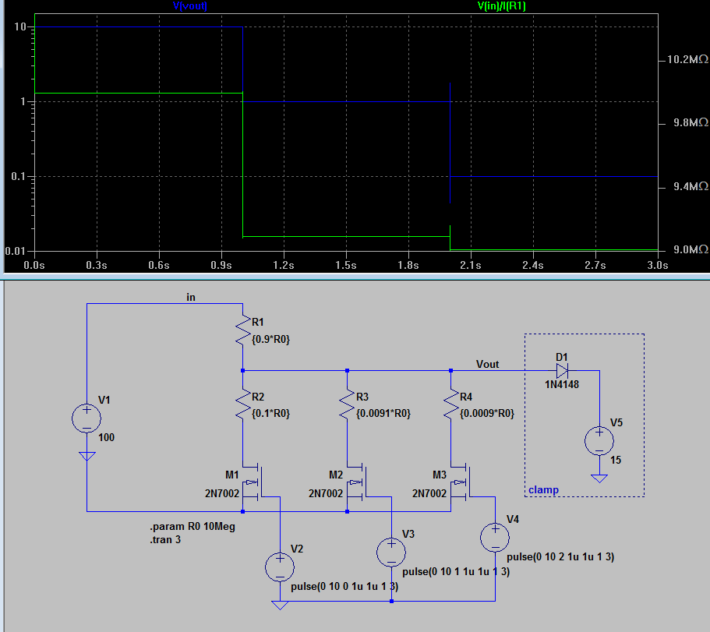
Task: Click the left axis value 10
Action: pos(20,26)
